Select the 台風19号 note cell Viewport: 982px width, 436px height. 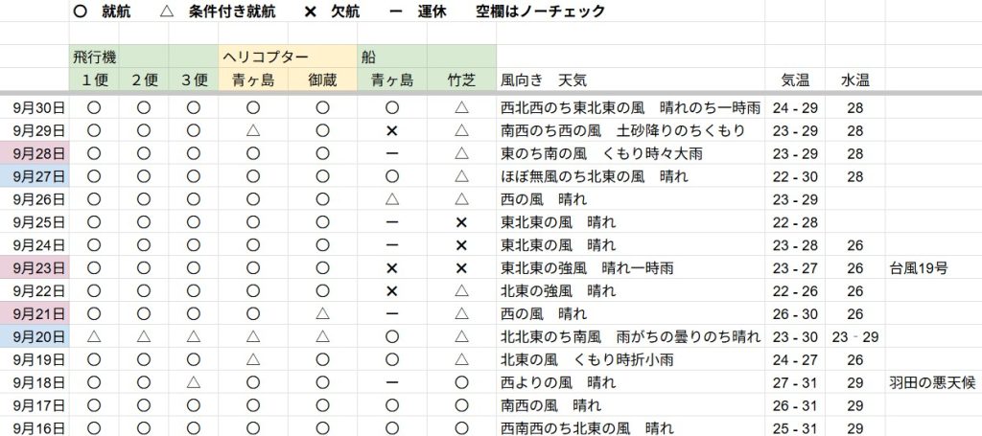(x=919, y=268)
